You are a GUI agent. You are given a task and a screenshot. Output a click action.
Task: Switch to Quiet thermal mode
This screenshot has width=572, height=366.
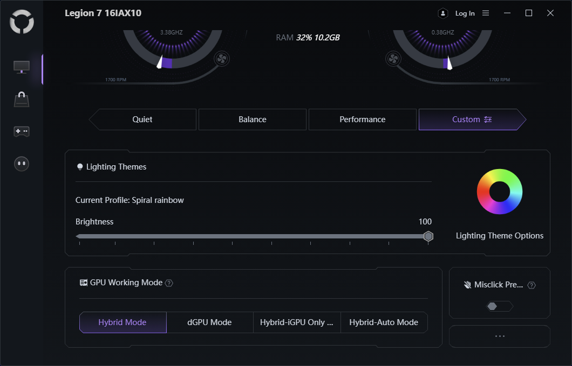tap(142, 119)
